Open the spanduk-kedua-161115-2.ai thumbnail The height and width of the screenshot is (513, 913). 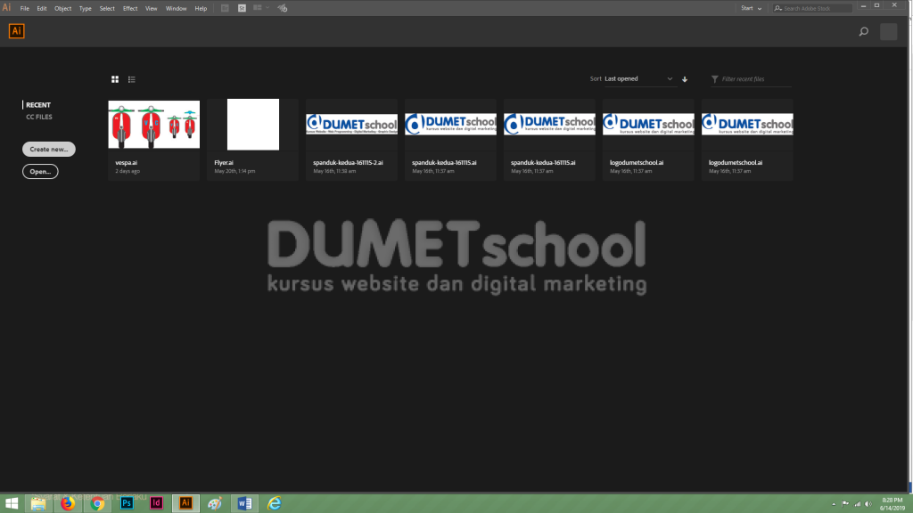(351, 125)
